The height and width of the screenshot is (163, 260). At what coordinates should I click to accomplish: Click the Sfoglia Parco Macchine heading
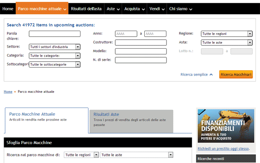point(29,143)
